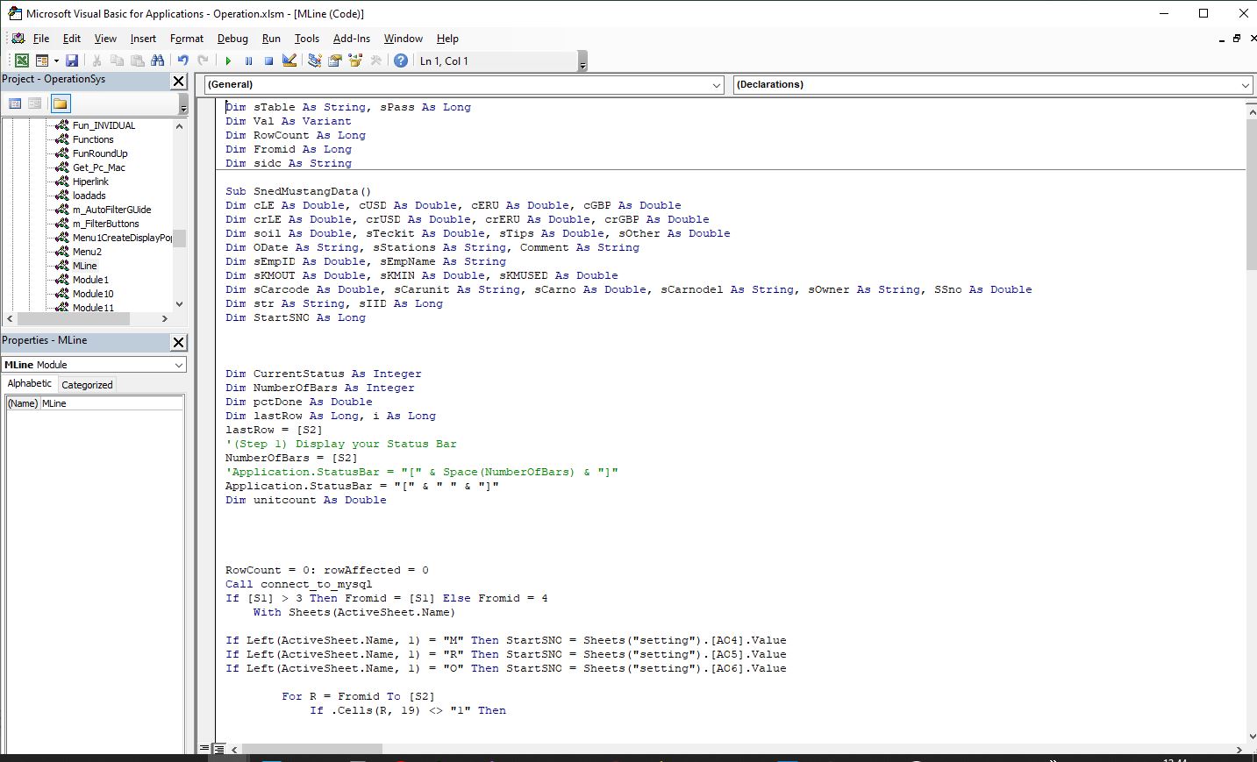Toggle Folders view in Project panel
The image size is (1257, 762).
pos(60,103)
